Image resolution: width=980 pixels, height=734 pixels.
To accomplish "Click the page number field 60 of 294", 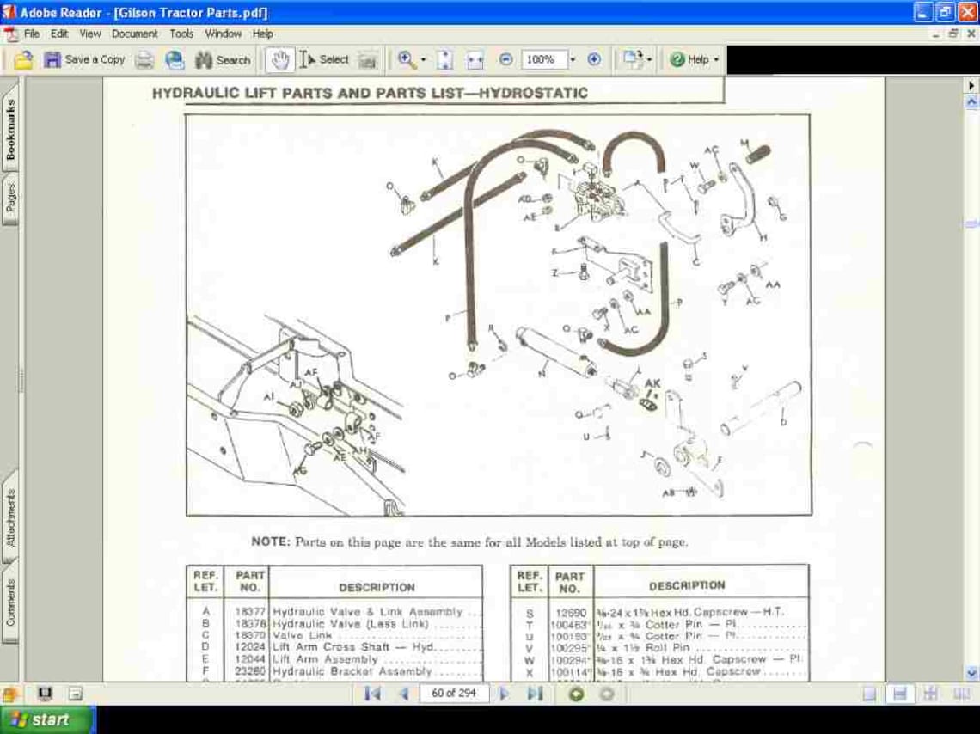I will 454,694.
